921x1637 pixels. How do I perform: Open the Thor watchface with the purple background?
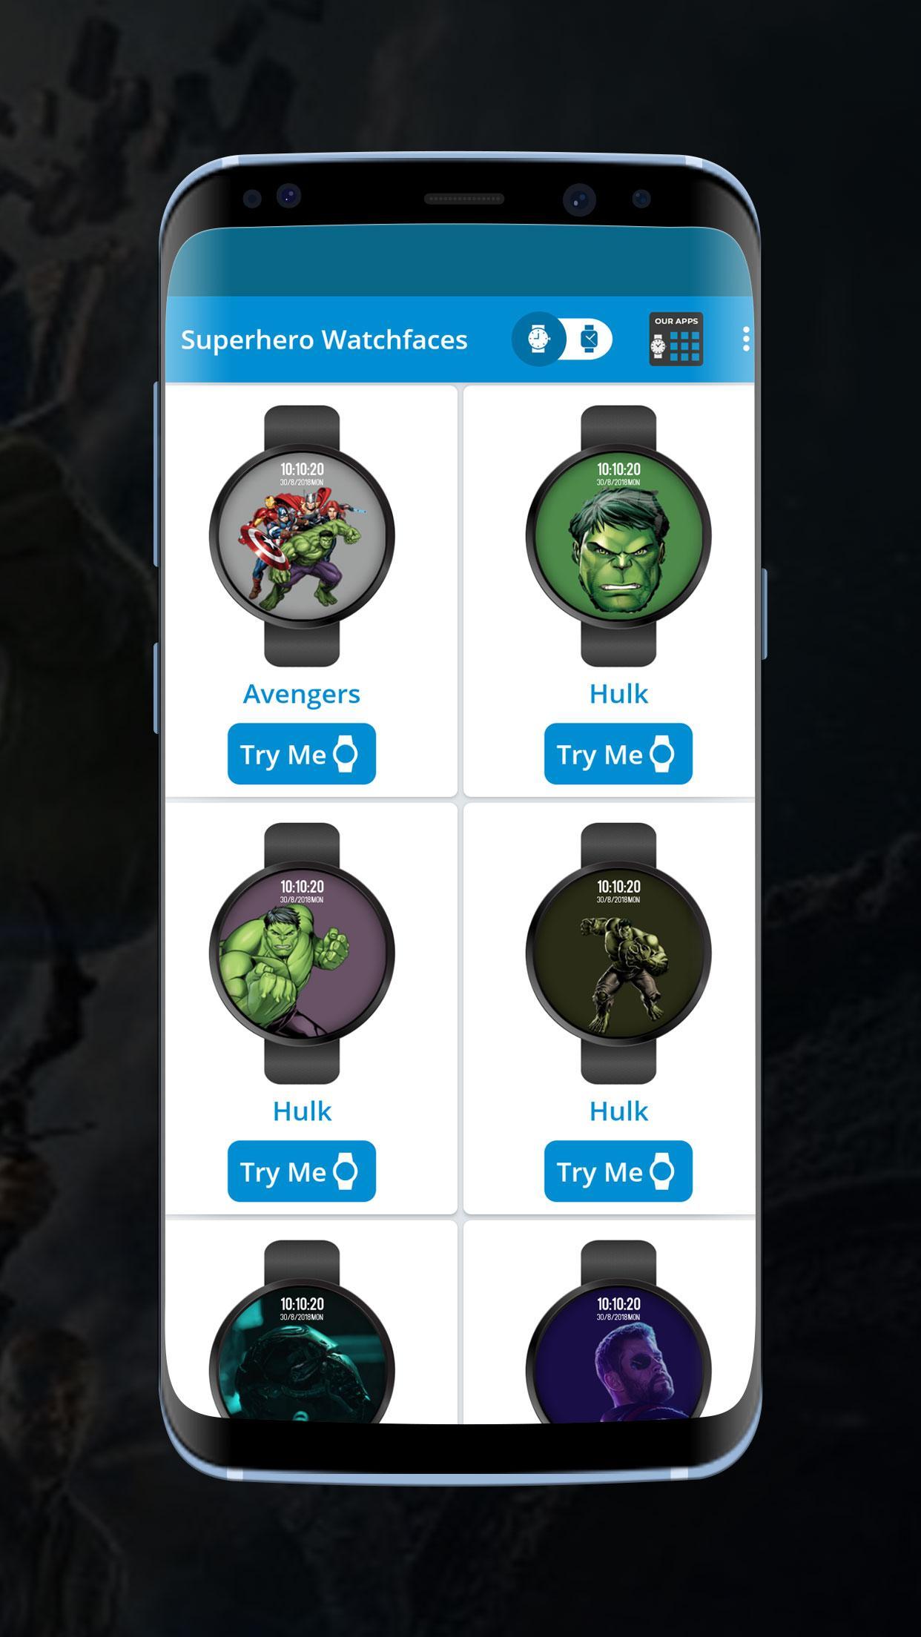pos(618,1332)
